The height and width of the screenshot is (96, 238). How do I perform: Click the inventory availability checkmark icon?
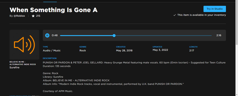click(175, 15)
